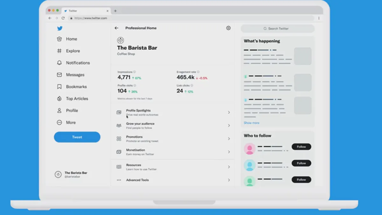Follow the pink avatar account
The height and width of the screenshot is (215, 382).
(x=301, y=147)
